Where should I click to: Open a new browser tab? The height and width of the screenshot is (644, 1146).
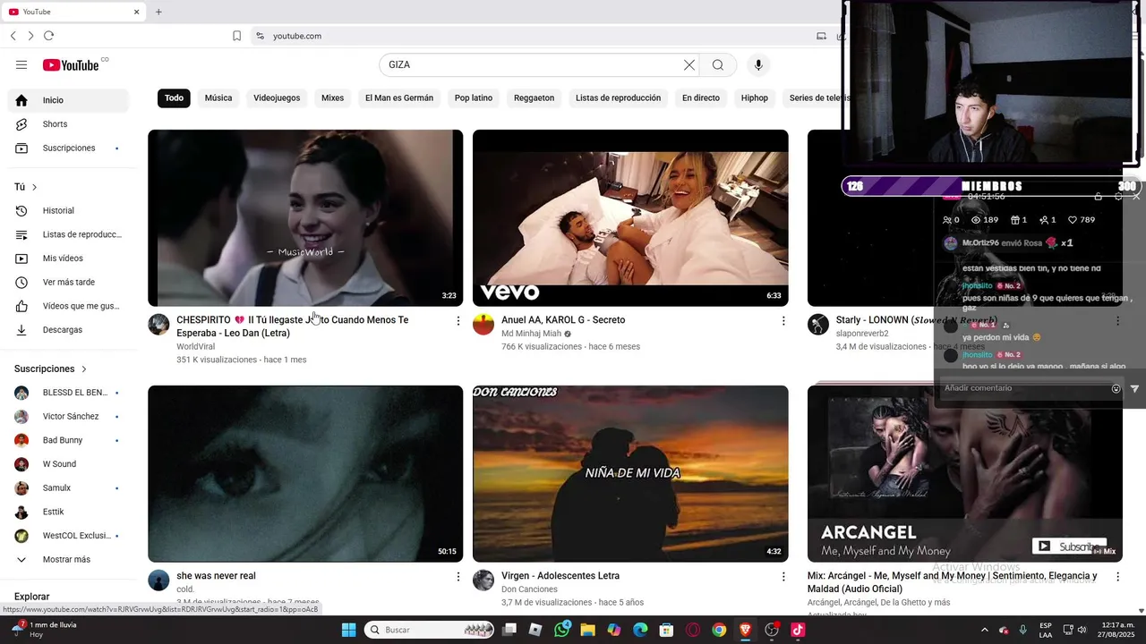click(x=158, y=12)
